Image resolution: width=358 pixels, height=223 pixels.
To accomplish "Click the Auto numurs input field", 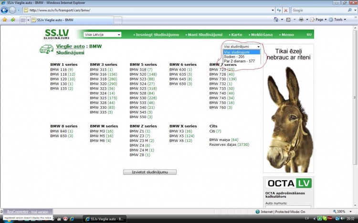I will click(x=288, y=207).
